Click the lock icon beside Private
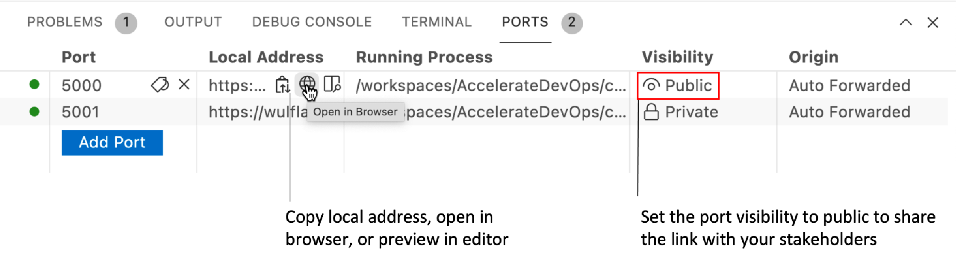Viewport: 956px width, 262px height. click(x=651, y=112)
